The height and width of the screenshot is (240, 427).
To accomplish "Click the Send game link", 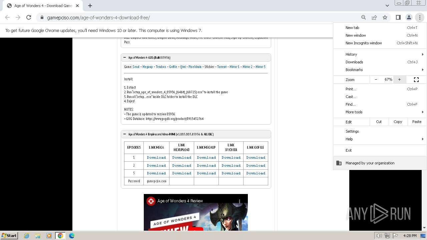I will (136, 67).
